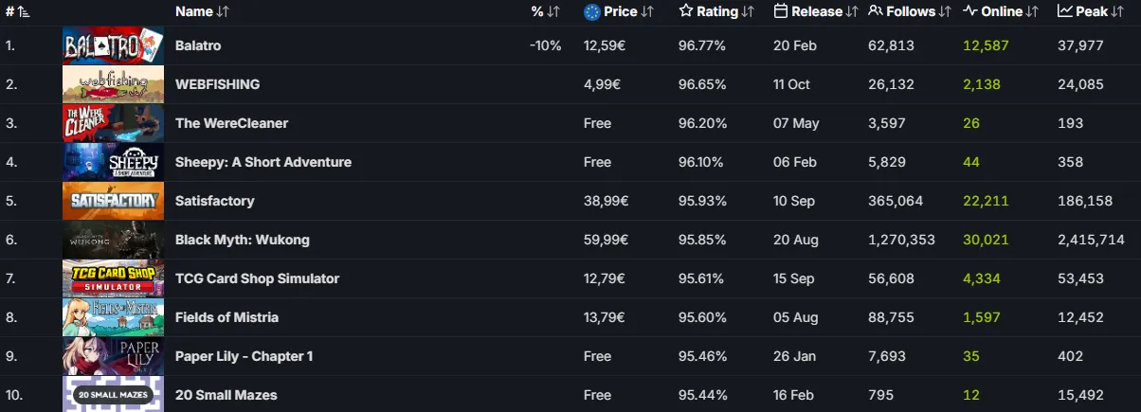
Task: Open the Satisfactory game banner
Action: click(x=113, y=201)
